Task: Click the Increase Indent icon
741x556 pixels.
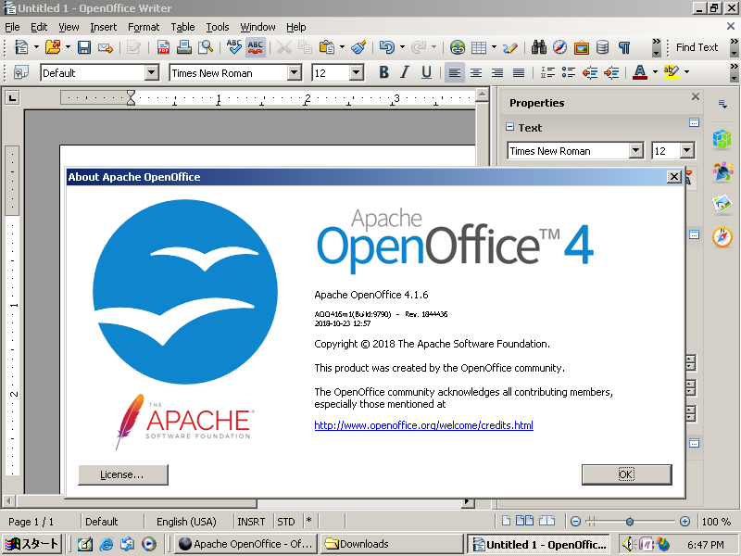Action: (x=611, y=72)
